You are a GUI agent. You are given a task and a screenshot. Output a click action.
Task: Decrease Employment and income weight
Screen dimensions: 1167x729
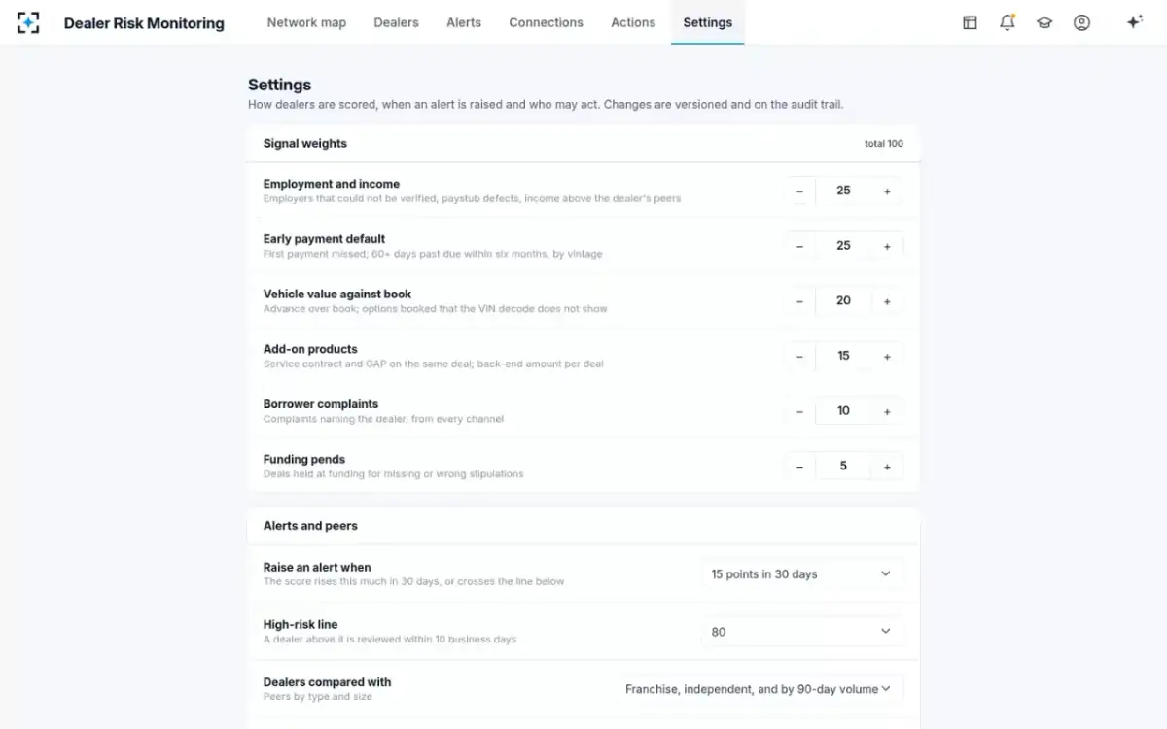tap(799, 191)
